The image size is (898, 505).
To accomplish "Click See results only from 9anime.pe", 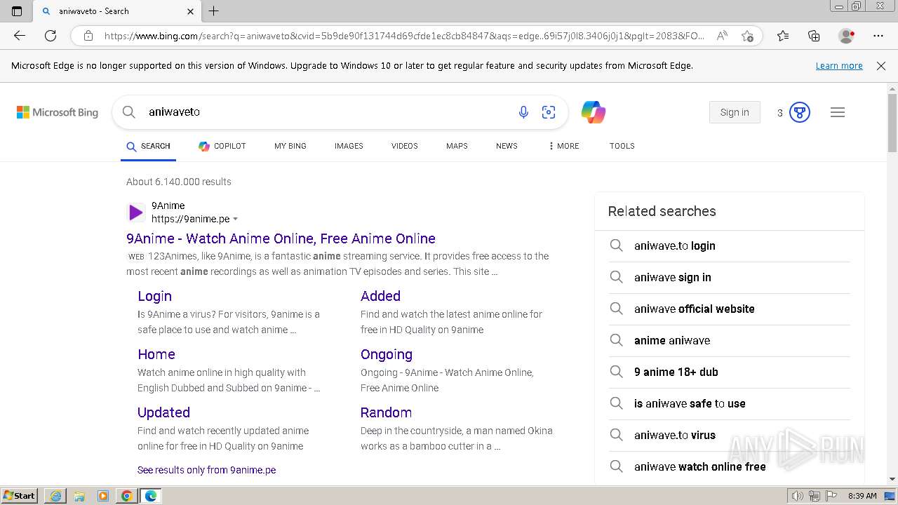I will (x=206, y=470).
